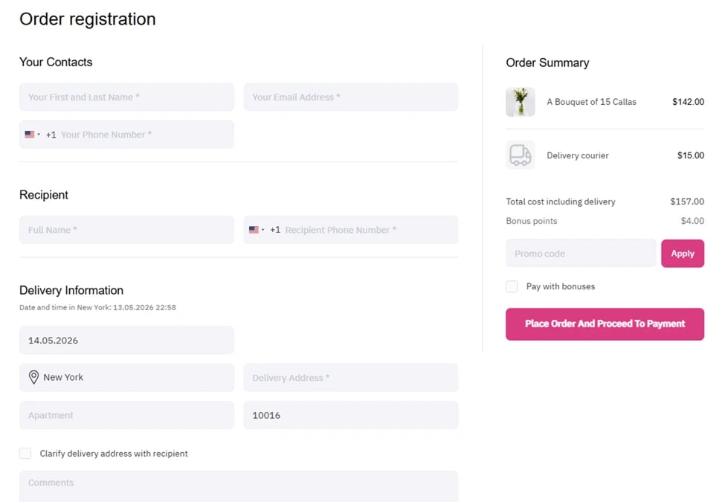Open the country flag selector in Your Contacts
725x502 pixels.
32,135
